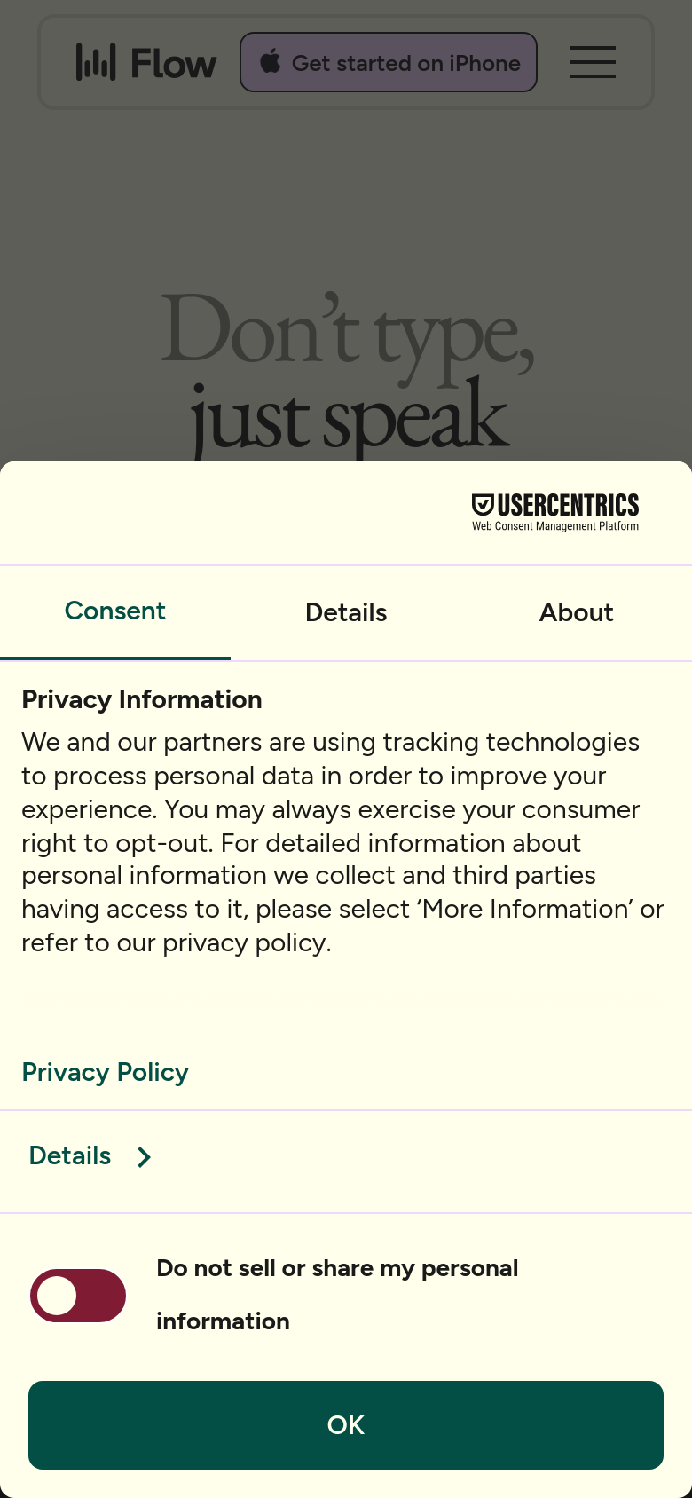This screenshot has height=1498, width=692.
Task: Open the About tab
Action: coord(577,612)
